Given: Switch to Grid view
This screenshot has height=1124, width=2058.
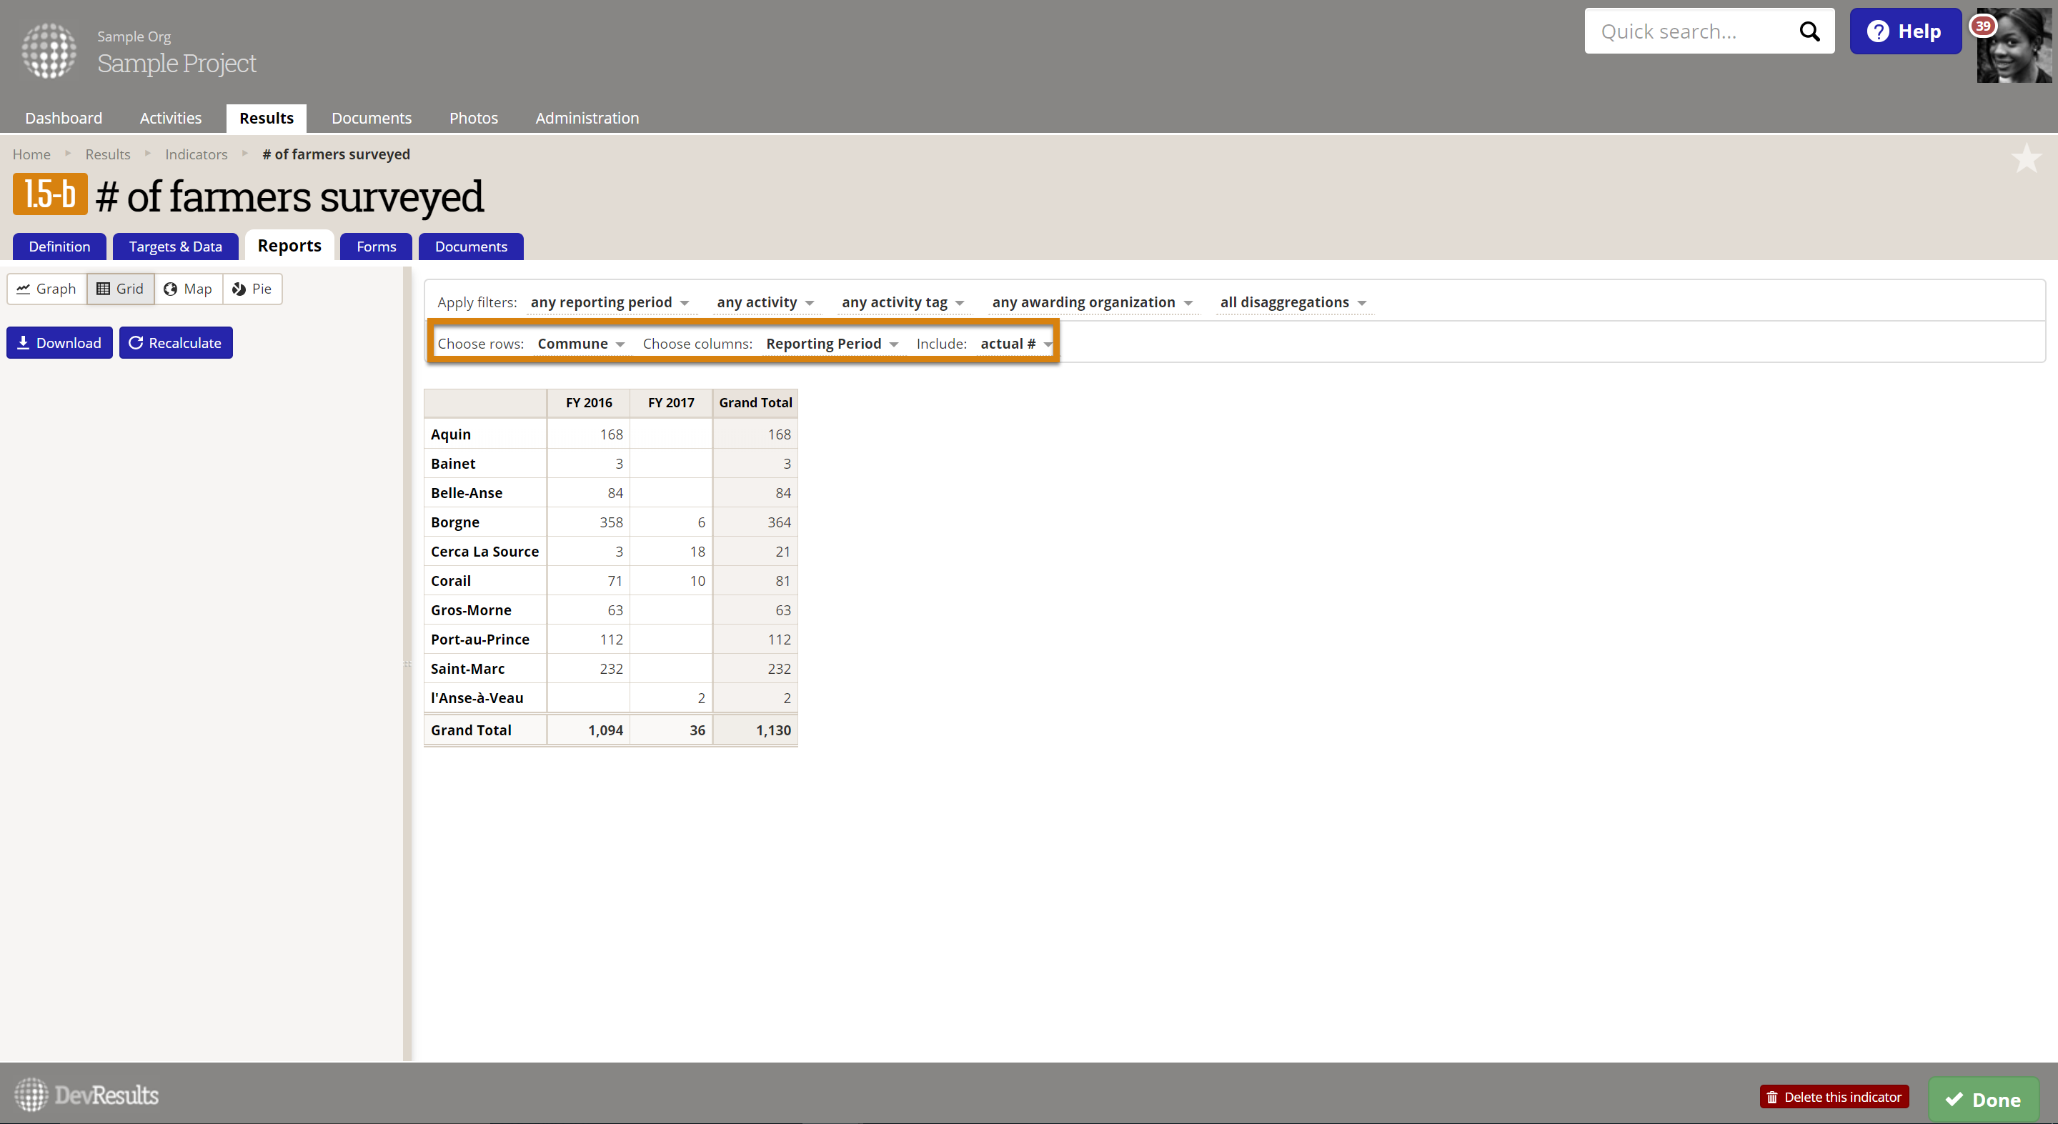Looking at the screenshot, I should click(120, 289).
